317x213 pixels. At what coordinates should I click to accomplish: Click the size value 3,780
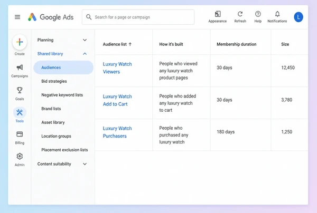coord(287,100)
